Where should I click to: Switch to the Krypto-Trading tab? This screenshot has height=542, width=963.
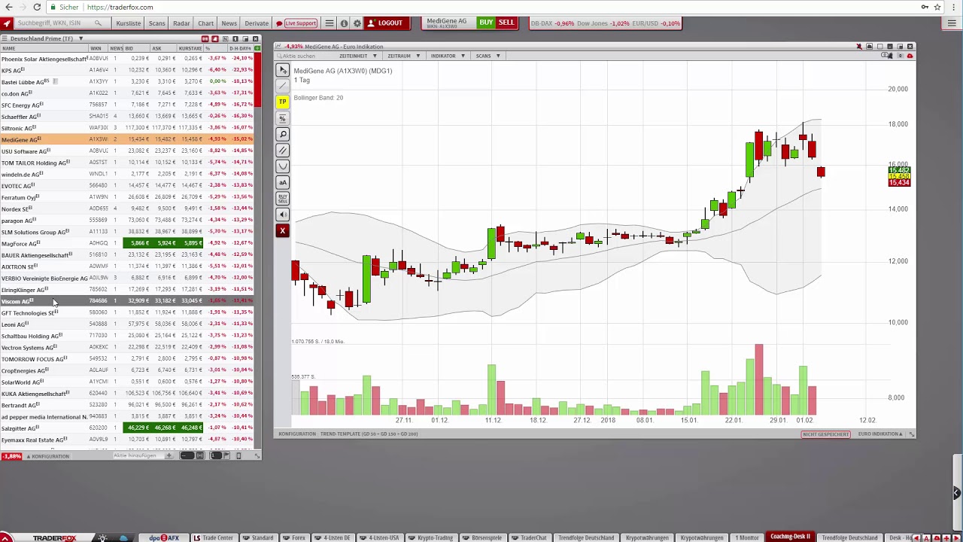(x=431, y=537)
